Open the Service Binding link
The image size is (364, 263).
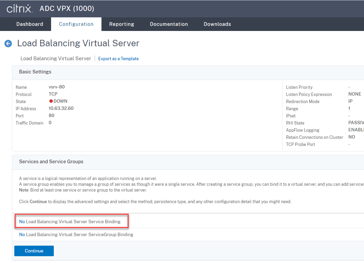[72, 221]
